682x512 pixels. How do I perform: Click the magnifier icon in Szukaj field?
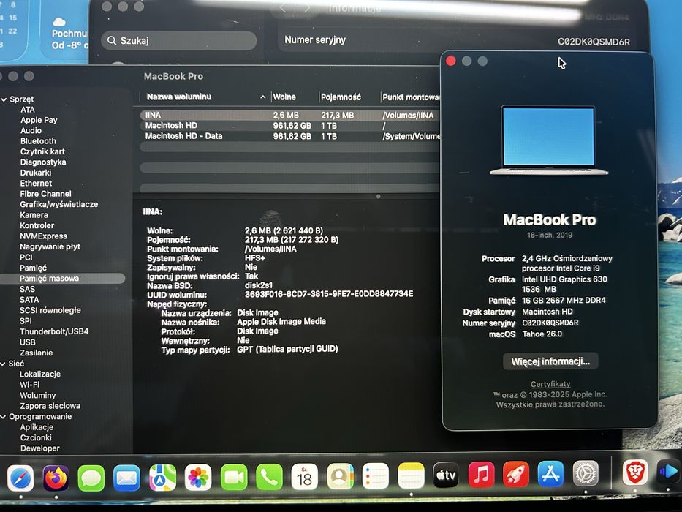click(112, 40)
